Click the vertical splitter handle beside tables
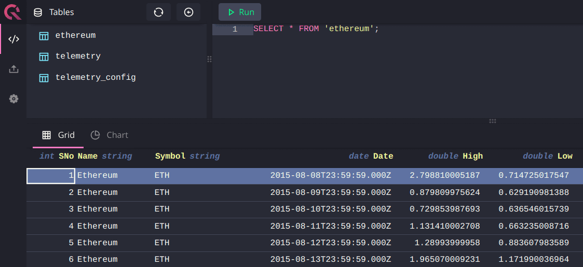Image resolution: width=583 pixels, height=267 pixels. click(x=210, y=59)
